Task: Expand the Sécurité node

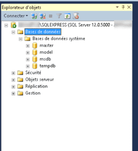Action: 13,73
